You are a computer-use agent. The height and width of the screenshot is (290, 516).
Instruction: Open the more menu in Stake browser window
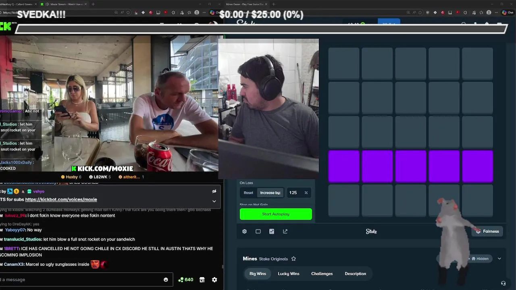click(x=496, y=12)
